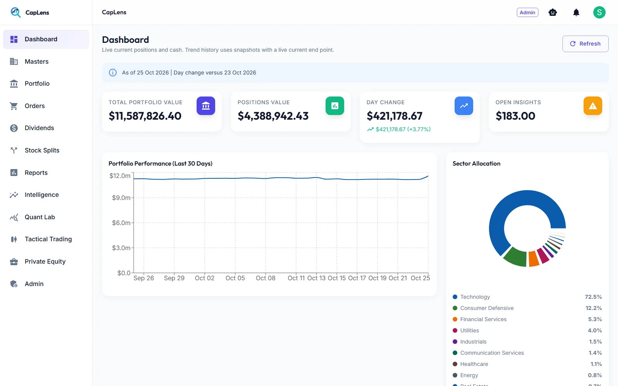Select the $4,388,942.43 positions value
The height and width of the screenshot is (386, 618).
click(273, 116)
